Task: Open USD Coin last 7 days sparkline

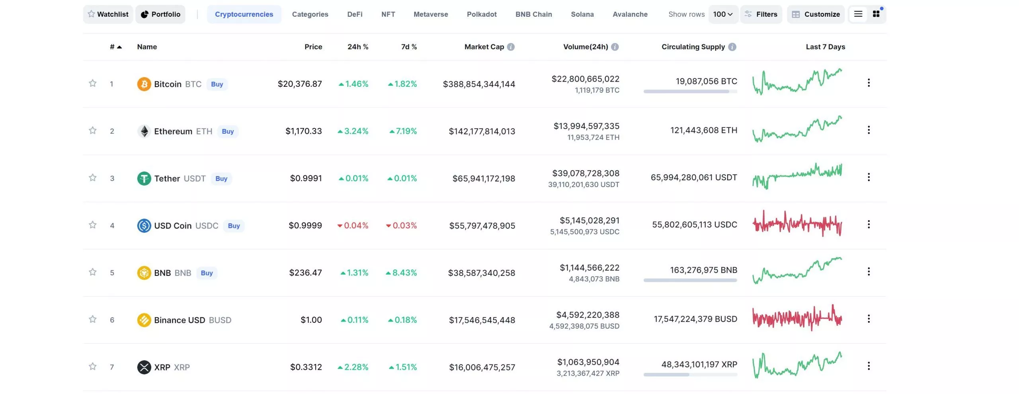Action: (x=797, y=223)
